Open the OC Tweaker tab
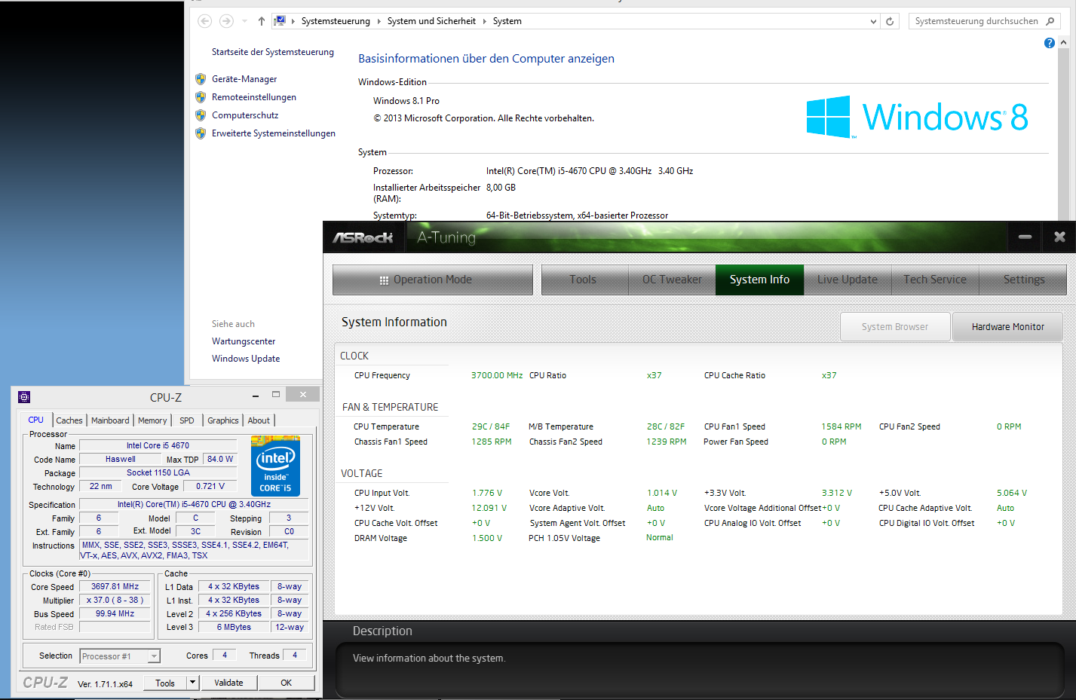Screen dimensions: 1076x700 672,280
